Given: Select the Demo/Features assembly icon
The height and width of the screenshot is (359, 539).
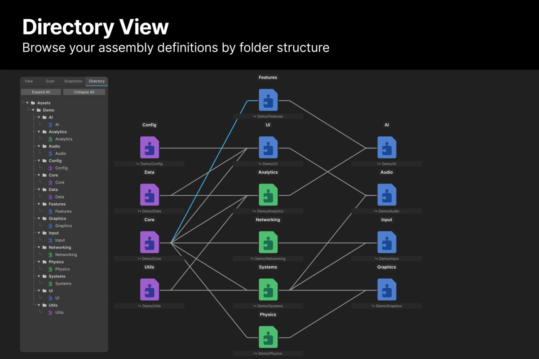Looking at the screenshot, I should click(268, 100).
